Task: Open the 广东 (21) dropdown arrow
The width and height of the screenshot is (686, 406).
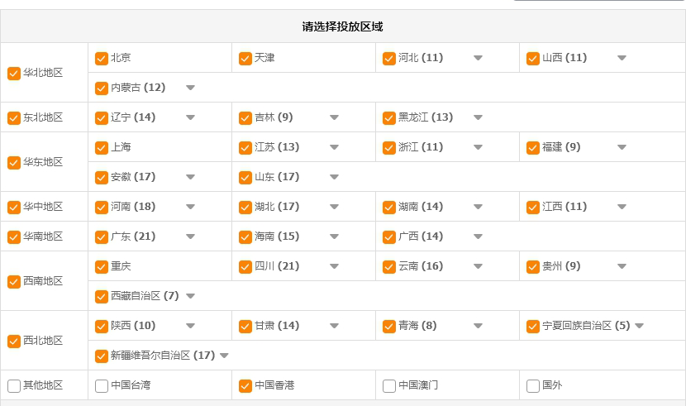Action: click(x=190, y=237)
